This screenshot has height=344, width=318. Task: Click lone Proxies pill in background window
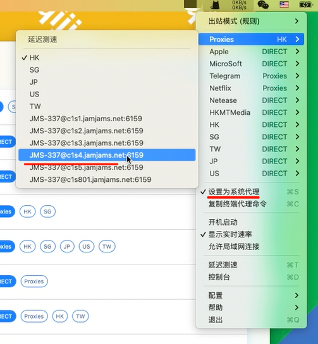point(34,282)
